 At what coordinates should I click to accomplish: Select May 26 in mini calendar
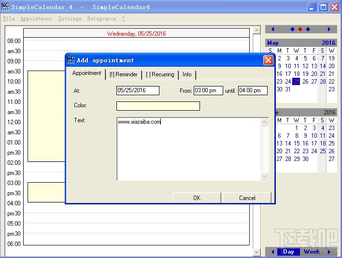pos(305,82)
